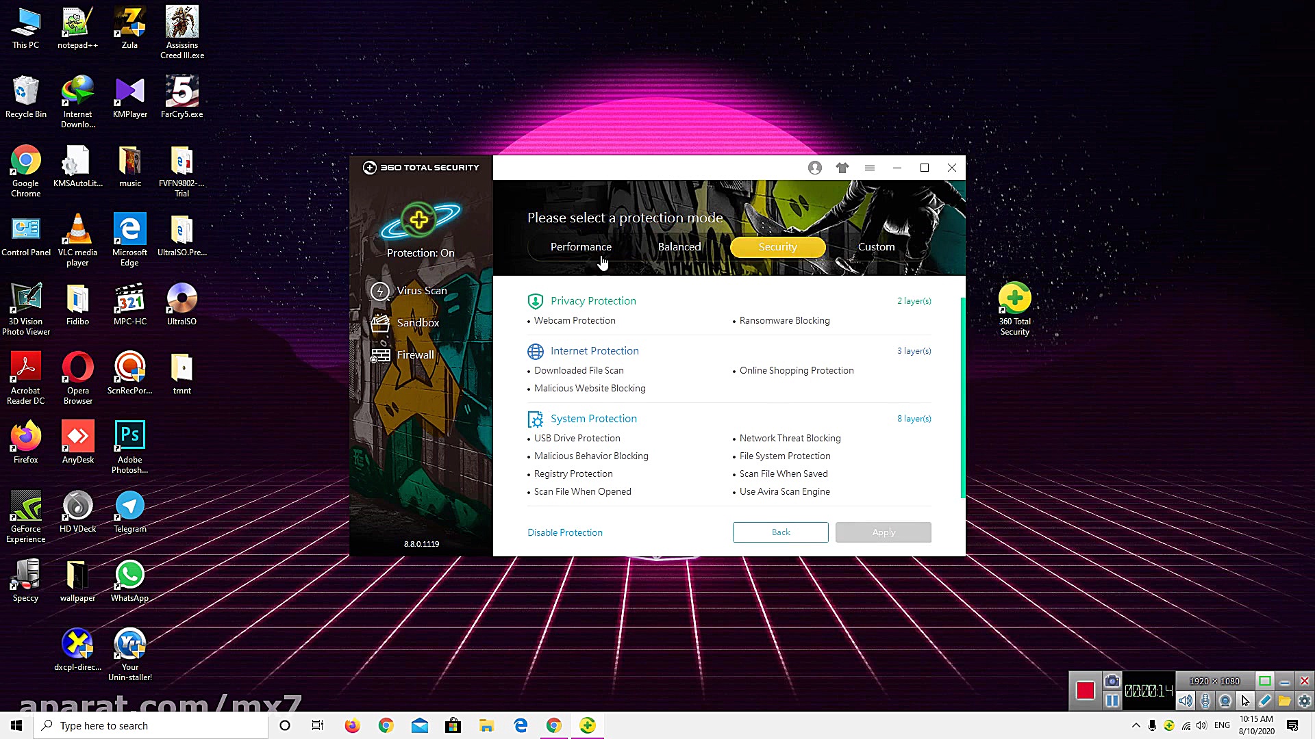Click the green scrollbar in protection list
The height and width of the screenshot is (739, 1315).
(x=962, y=397)
